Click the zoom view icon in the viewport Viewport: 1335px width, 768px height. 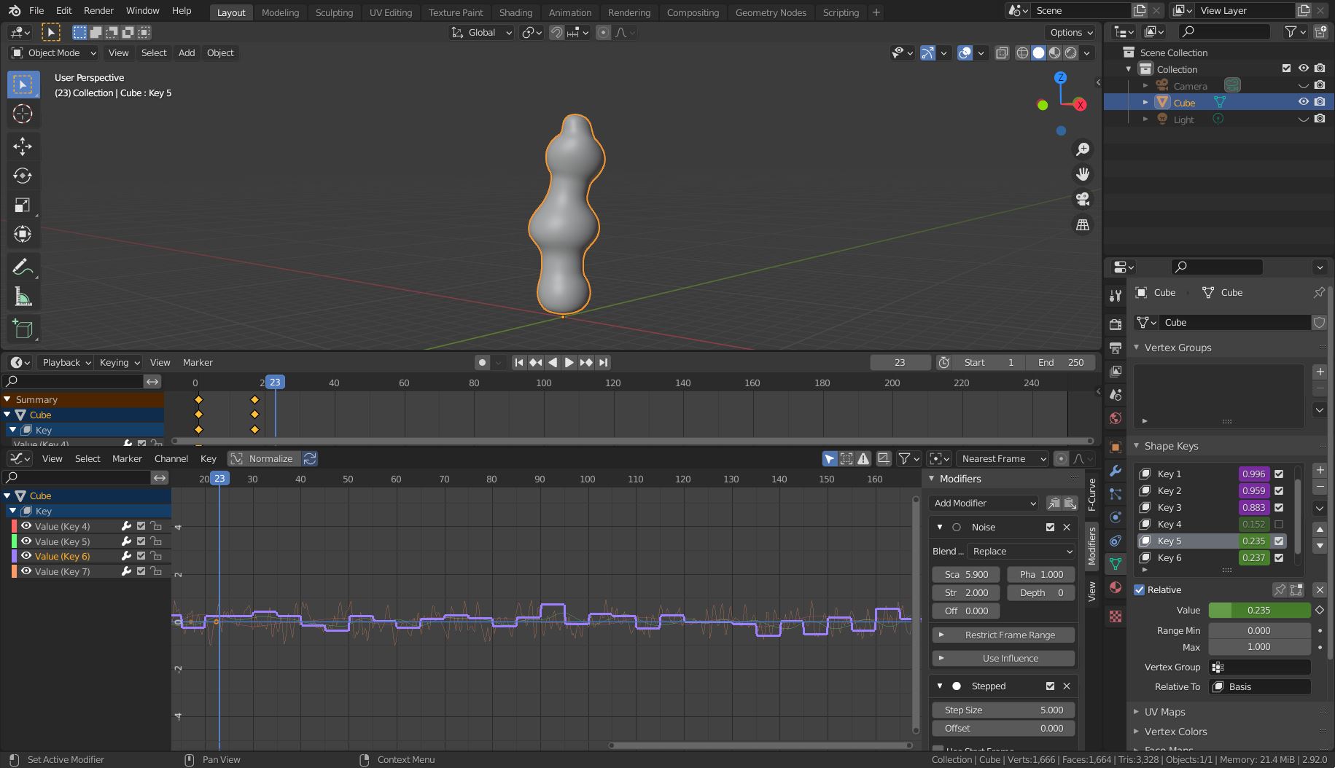point(1083,149)
